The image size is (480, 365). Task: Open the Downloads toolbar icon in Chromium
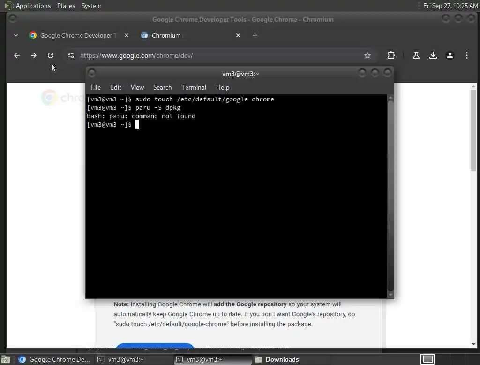(x=433, y=55)
